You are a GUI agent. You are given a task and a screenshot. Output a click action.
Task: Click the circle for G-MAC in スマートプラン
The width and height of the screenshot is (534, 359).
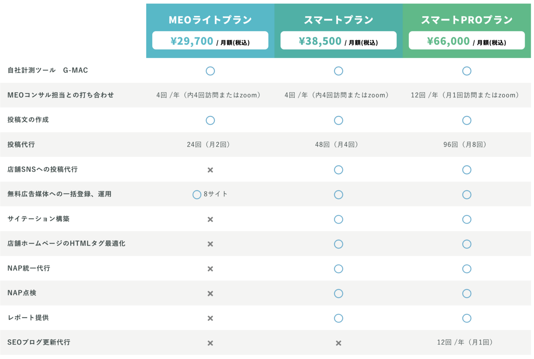pos(339,71)
